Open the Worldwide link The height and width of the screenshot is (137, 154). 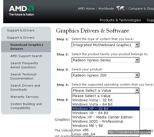106,9
